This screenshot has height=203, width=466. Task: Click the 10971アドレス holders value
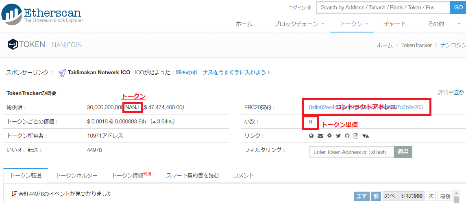click(x=105, y=136)
